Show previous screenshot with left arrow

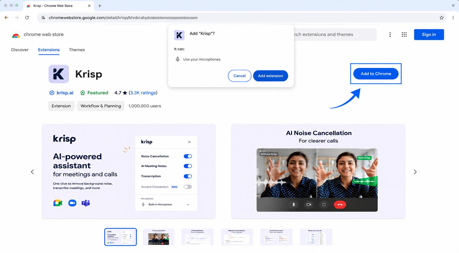tap(32, 172)
